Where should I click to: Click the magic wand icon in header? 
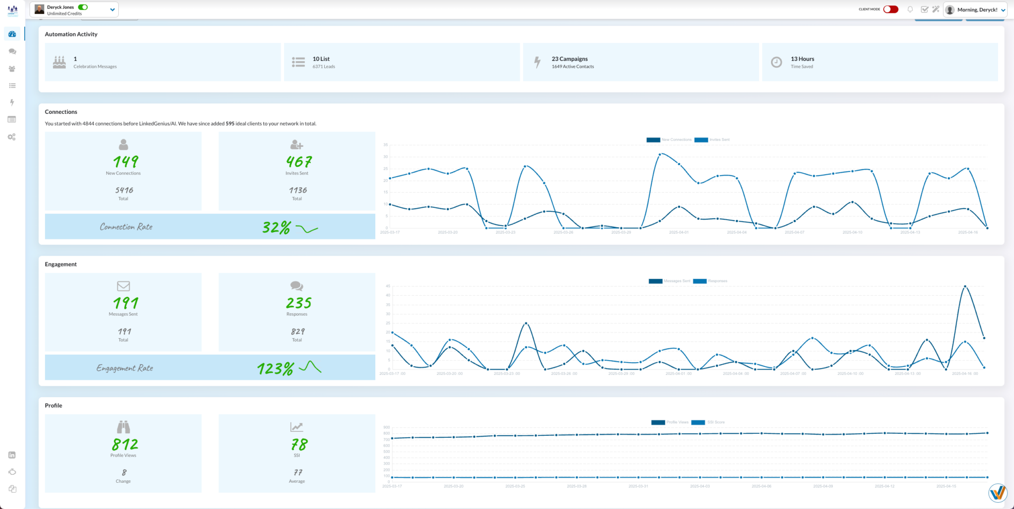(x=935, y=9)
